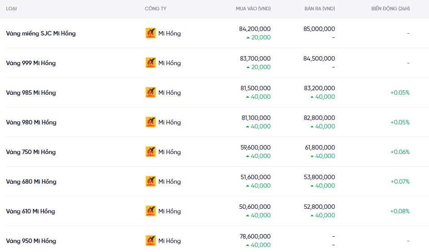Click Mi Hồng logo in Vàng 950 row
Image resolution: width=429 pixels, height=252 pixels.
point(151,241)
